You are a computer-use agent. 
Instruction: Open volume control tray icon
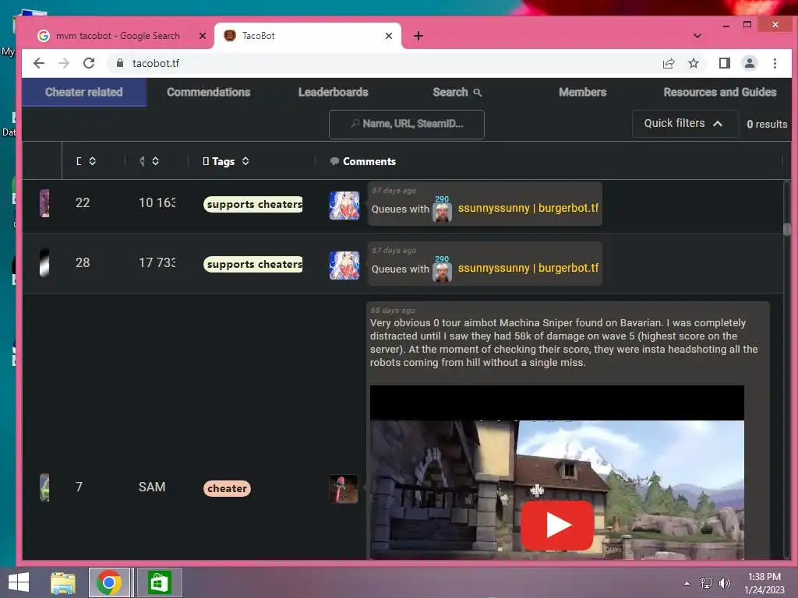[x=724, y=583]
